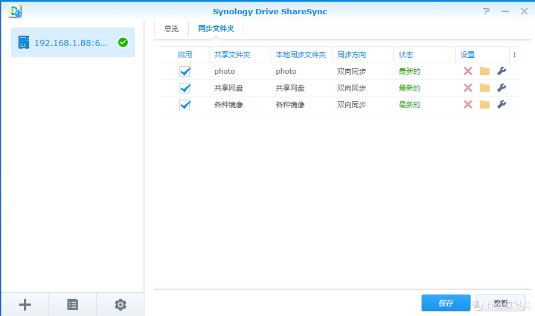Click 最新的 status in 各种镜像 row
535x316 pixels.
410,104
